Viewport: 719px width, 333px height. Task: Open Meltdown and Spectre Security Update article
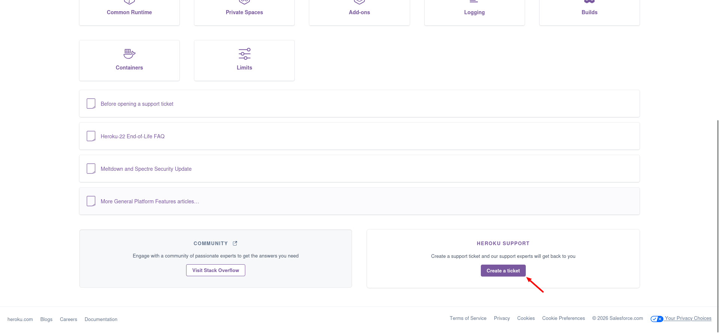(x=359, y=169)
